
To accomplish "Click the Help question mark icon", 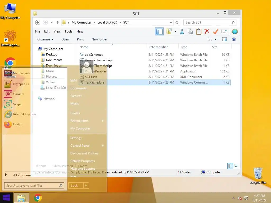I will point(234,39).
